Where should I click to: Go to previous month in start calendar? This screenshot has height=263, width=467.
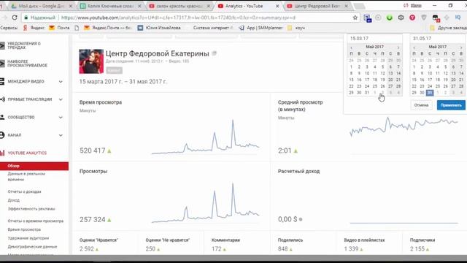352,47
